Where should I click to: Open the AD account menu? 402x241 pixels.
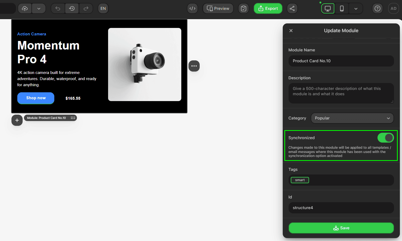point(393,8)
